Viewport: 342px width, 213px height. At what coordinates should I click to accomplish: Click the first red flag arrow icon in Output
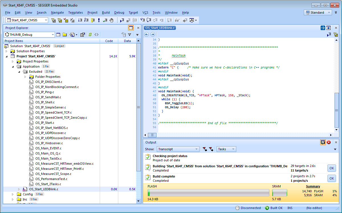point(205,149)
